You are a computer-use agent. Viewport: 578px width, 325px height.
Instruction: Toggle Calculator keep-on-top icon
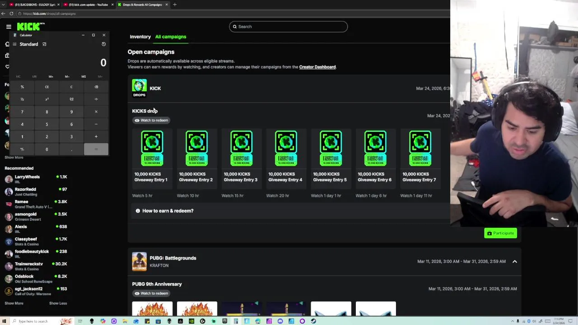click(x=44, y=44)
